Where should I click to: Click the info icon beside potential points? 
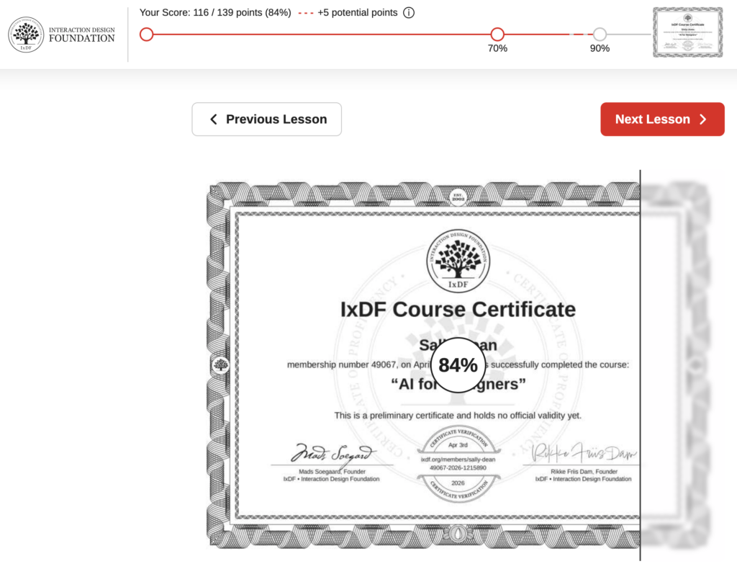[x=409, y=13]
